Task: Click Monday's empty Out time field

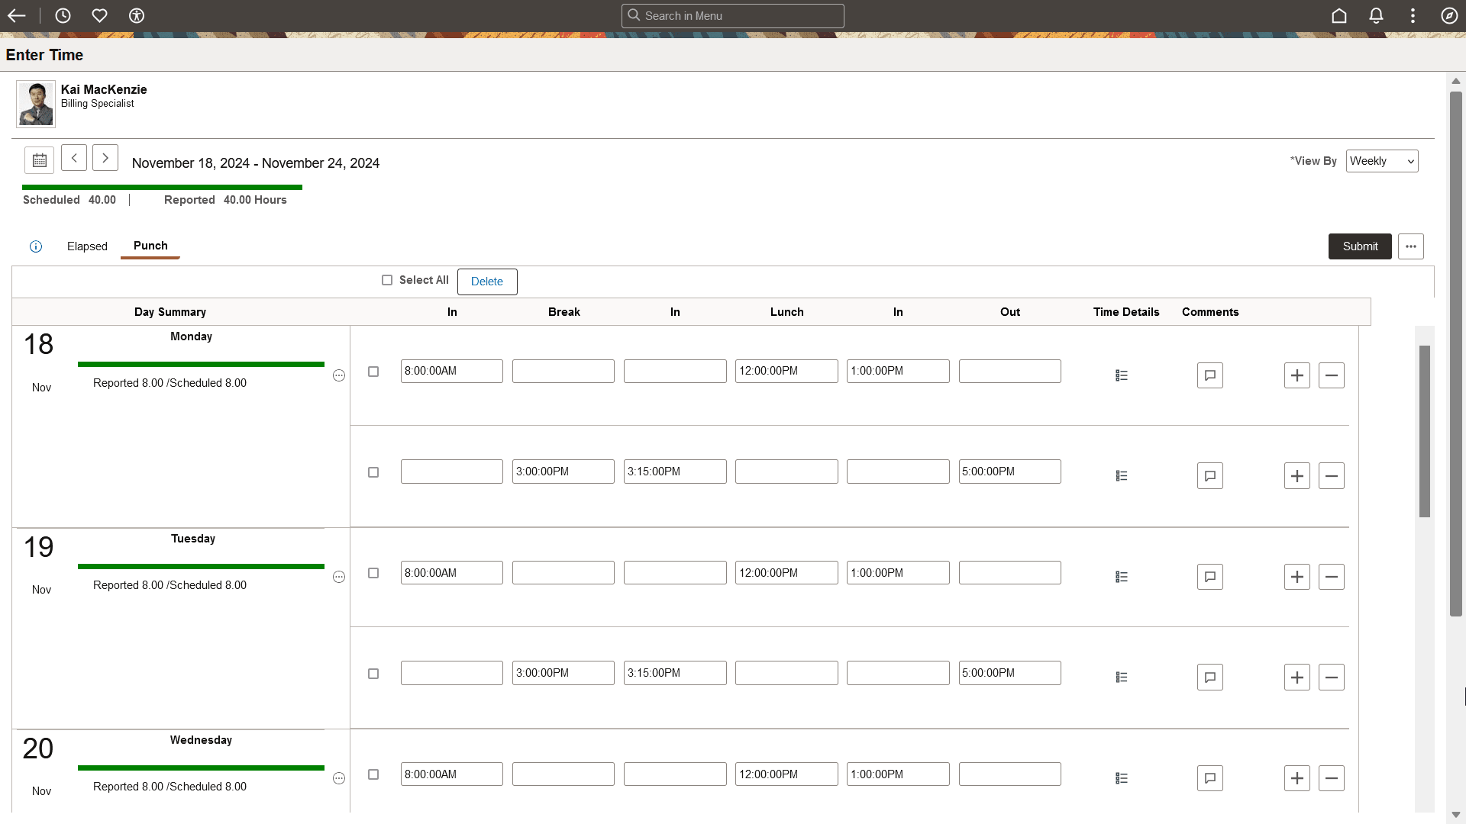Action: (x=1009, y=372)
